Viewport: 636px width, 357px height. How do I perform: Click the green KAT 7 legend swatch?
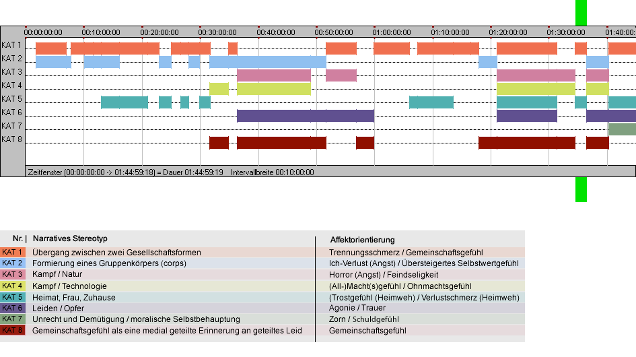(x=13, y=319)
